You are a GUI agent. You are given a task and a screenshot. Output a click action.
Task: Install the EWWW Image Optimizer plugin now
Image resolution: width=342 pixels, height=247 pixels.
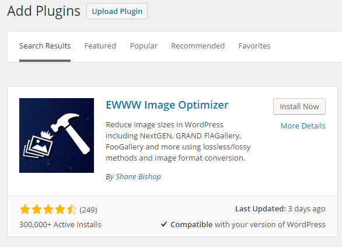(x=299, y=106)
